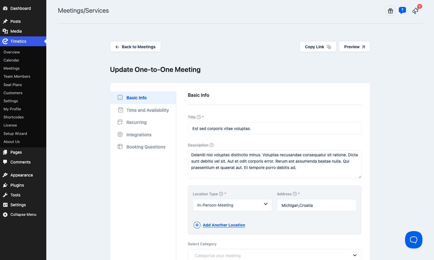
Task: Click the Copy Link button
Action: (x=318, y=47)
